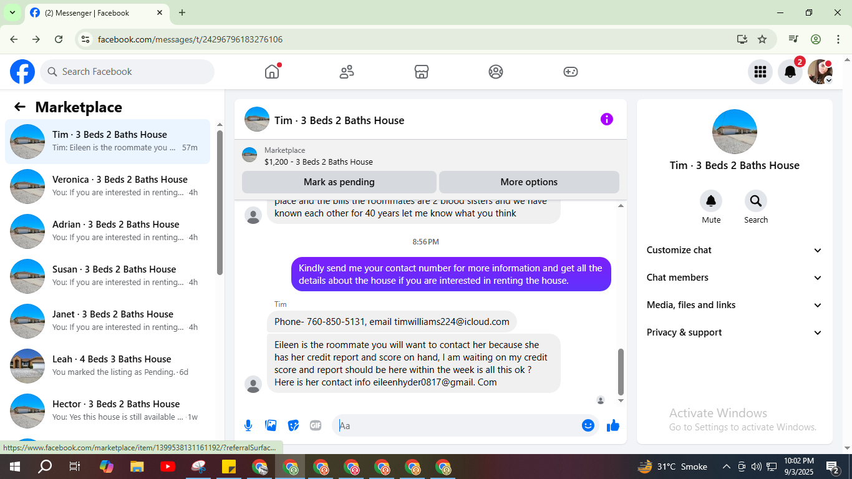Open Tim's 3 Beds 2 Baths House chat
Screen dimensions: 852x479
pos(108,142)
